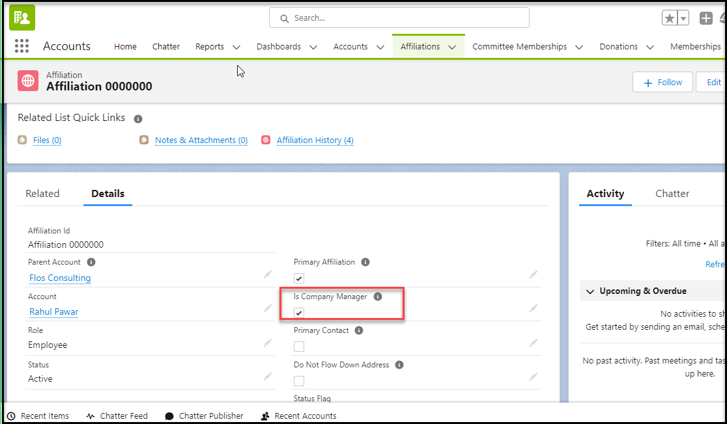Screen dimensions: 727x424
Task: Enable the Primary Contact checkbox
Action: (x=299, y=347)
